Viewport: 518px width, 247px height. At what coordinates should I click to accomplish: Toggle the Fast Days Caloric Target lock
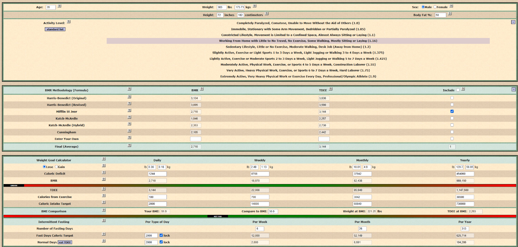pos(161,235)
